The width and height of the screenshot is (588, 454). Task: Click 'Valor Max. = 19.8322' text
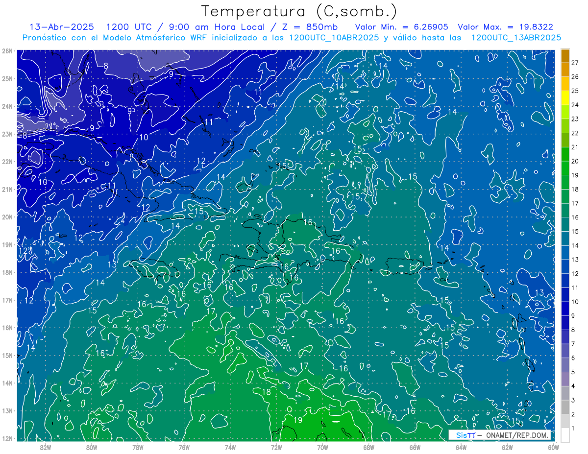[505, 27]
